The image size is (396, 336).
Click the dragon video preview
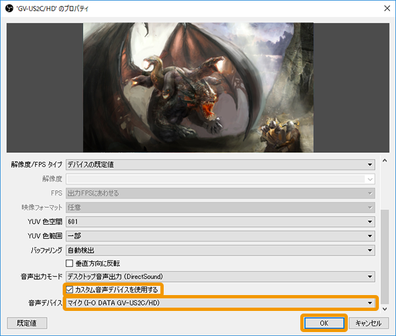pos(198,87)
